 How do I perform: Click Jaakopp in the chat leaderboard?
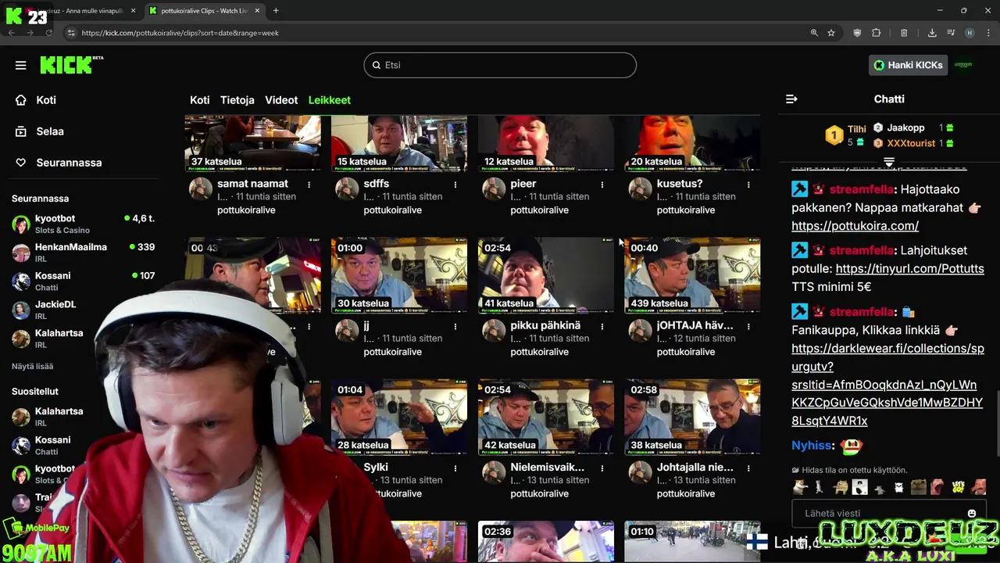pos(905,127)
